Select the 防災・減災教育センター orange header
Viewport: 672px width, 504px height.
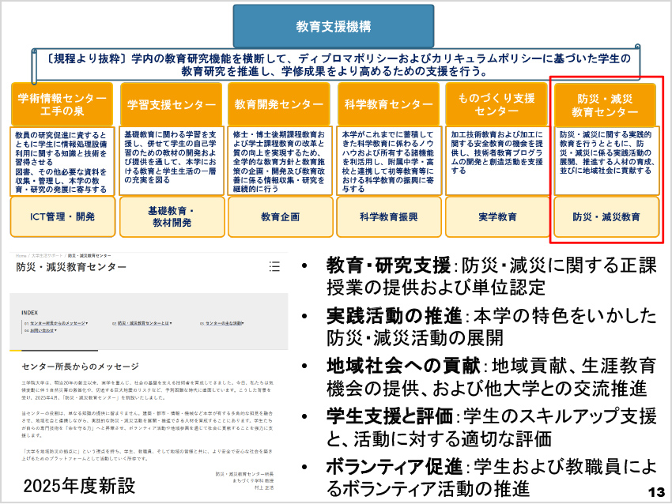click(x=605, y=104)
